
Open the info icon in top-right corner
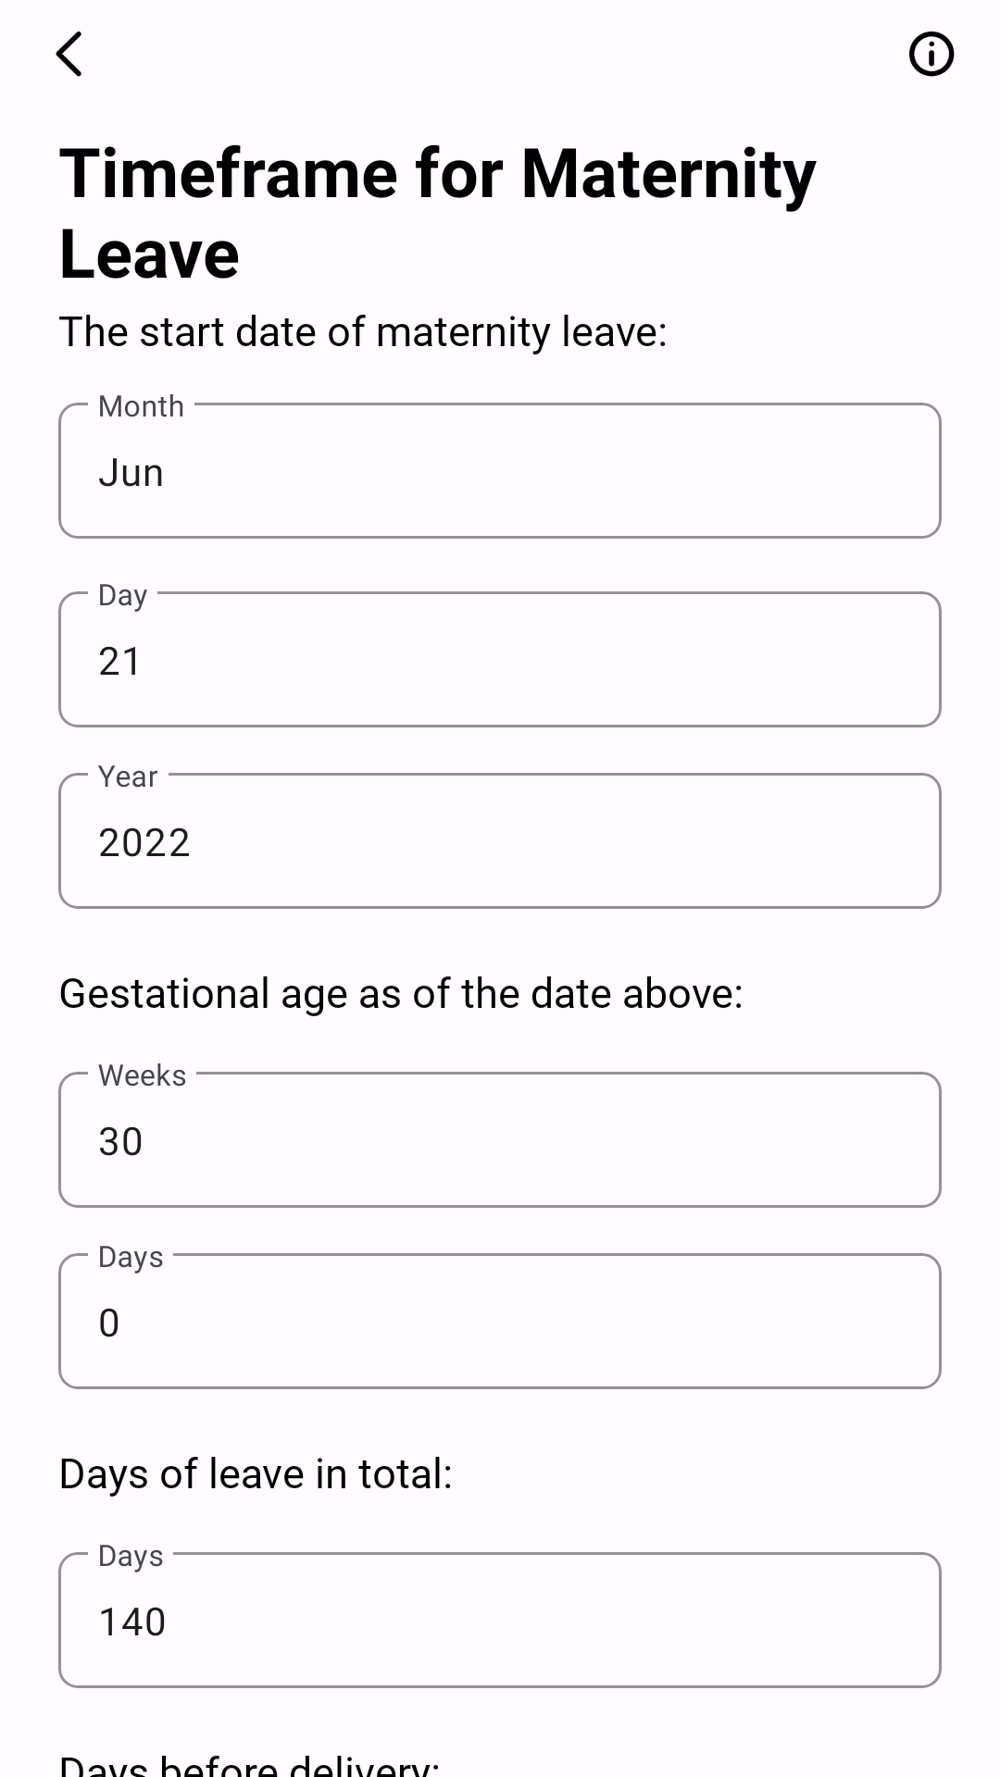tap(931, 54)
